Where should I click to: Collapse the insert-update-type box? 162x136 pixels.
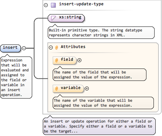click(46, 5)
